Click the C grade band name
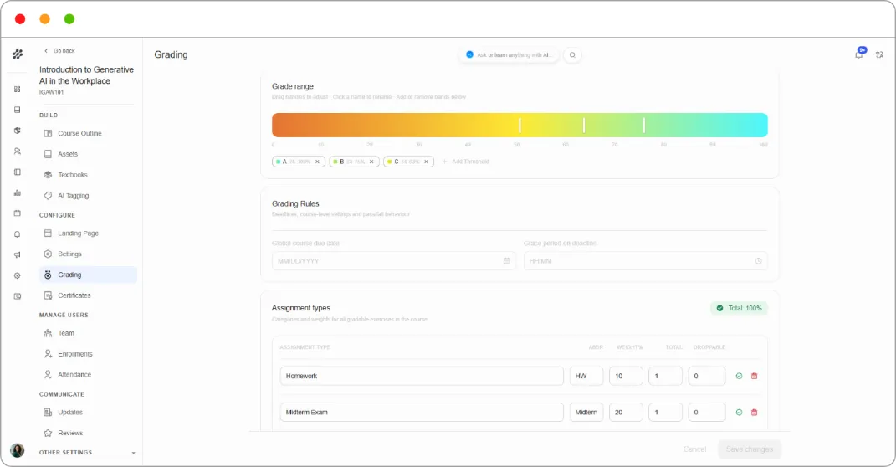The width and height of the screenshot is (896, 467). click(x=396, y=162)
